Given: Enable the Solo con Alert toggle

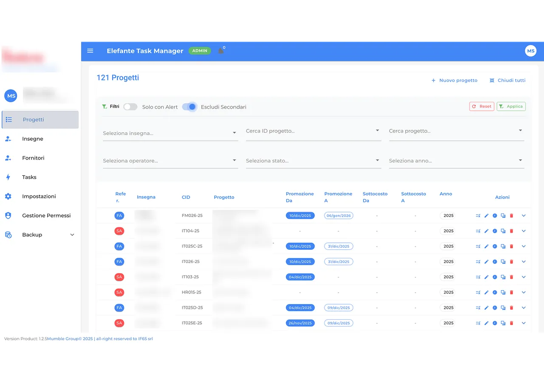Looking at the screenshot, I should tap(130, 106).
